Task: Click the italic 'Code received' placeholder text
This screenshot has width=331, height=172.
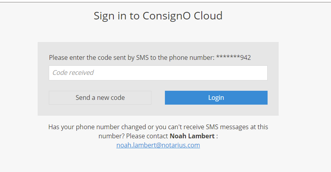Action: [x=73, y=73]
